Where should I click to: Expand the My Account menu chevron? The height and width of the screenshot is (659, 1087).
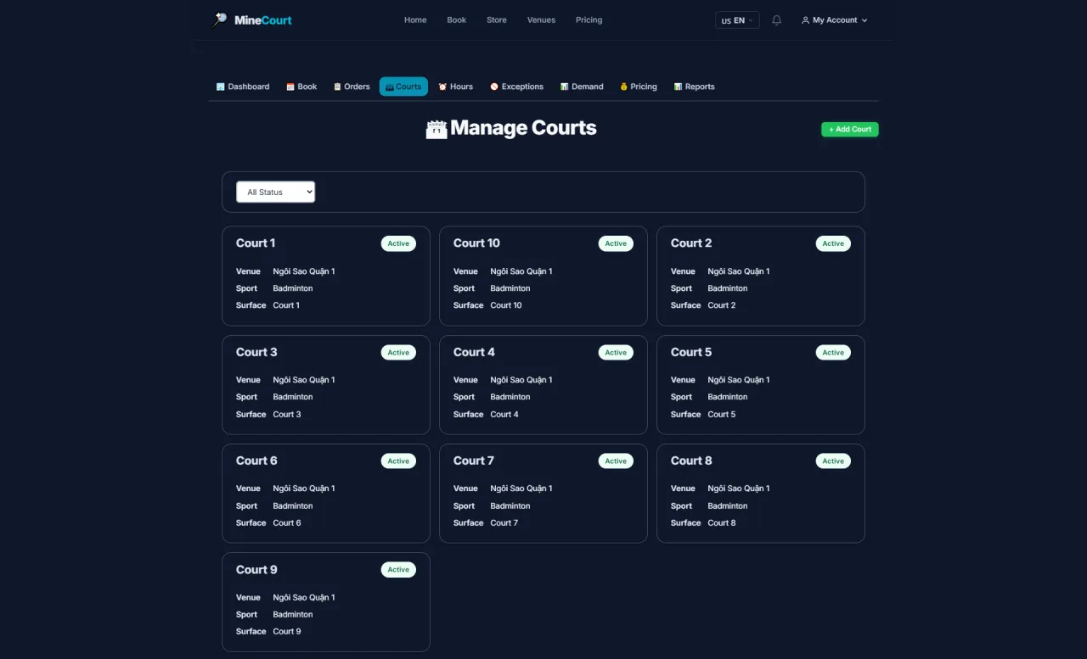point(865,20)
